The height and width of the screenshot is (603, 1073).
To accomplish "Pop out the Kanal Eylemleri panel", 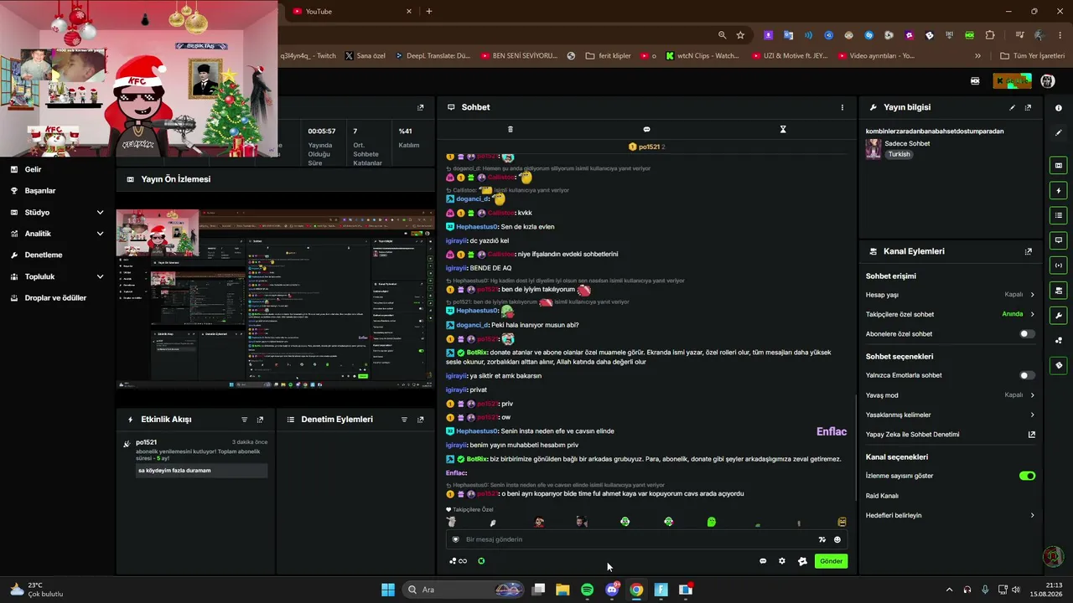I will (x=1029, y=251).
